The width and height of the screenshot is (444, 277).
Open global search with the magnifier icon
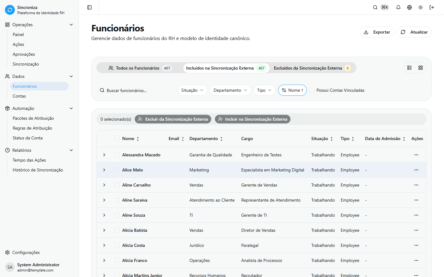click(x=375, y=7)
